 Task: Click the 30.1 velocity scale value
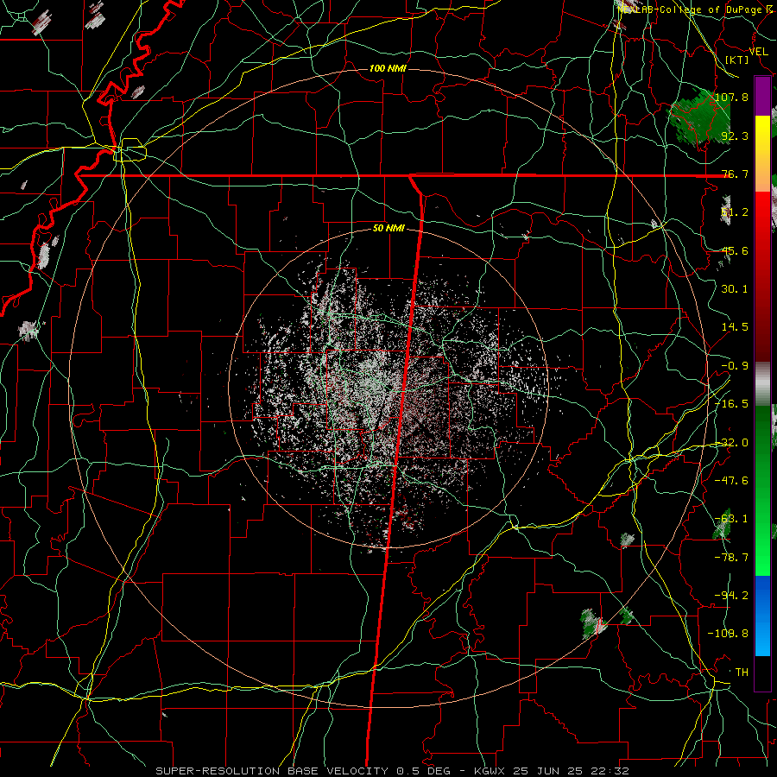pos(735,289)
